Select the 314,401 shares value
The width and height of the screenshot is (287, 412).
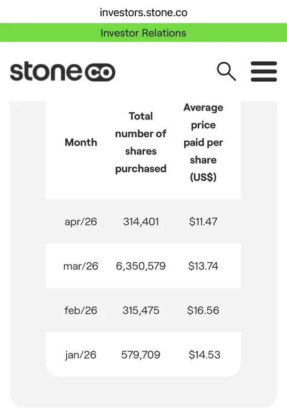pyautogui.click(x=141, y=222)
